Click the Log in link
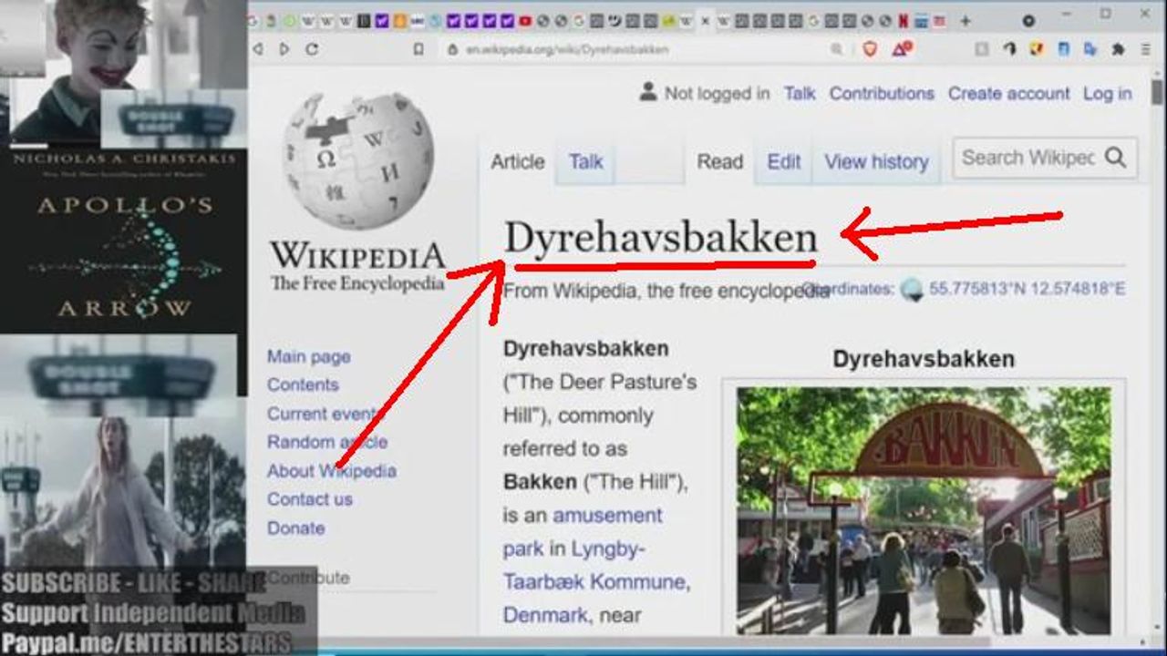Screen dimensions: 1167x656 [x=1107, y=93]
